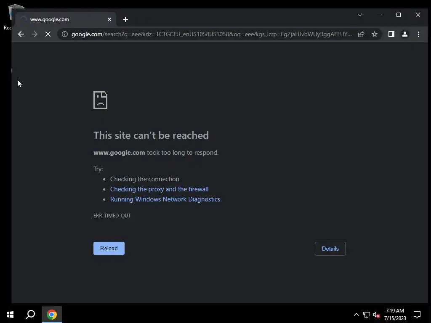Click the Details button

click(330, 249)
